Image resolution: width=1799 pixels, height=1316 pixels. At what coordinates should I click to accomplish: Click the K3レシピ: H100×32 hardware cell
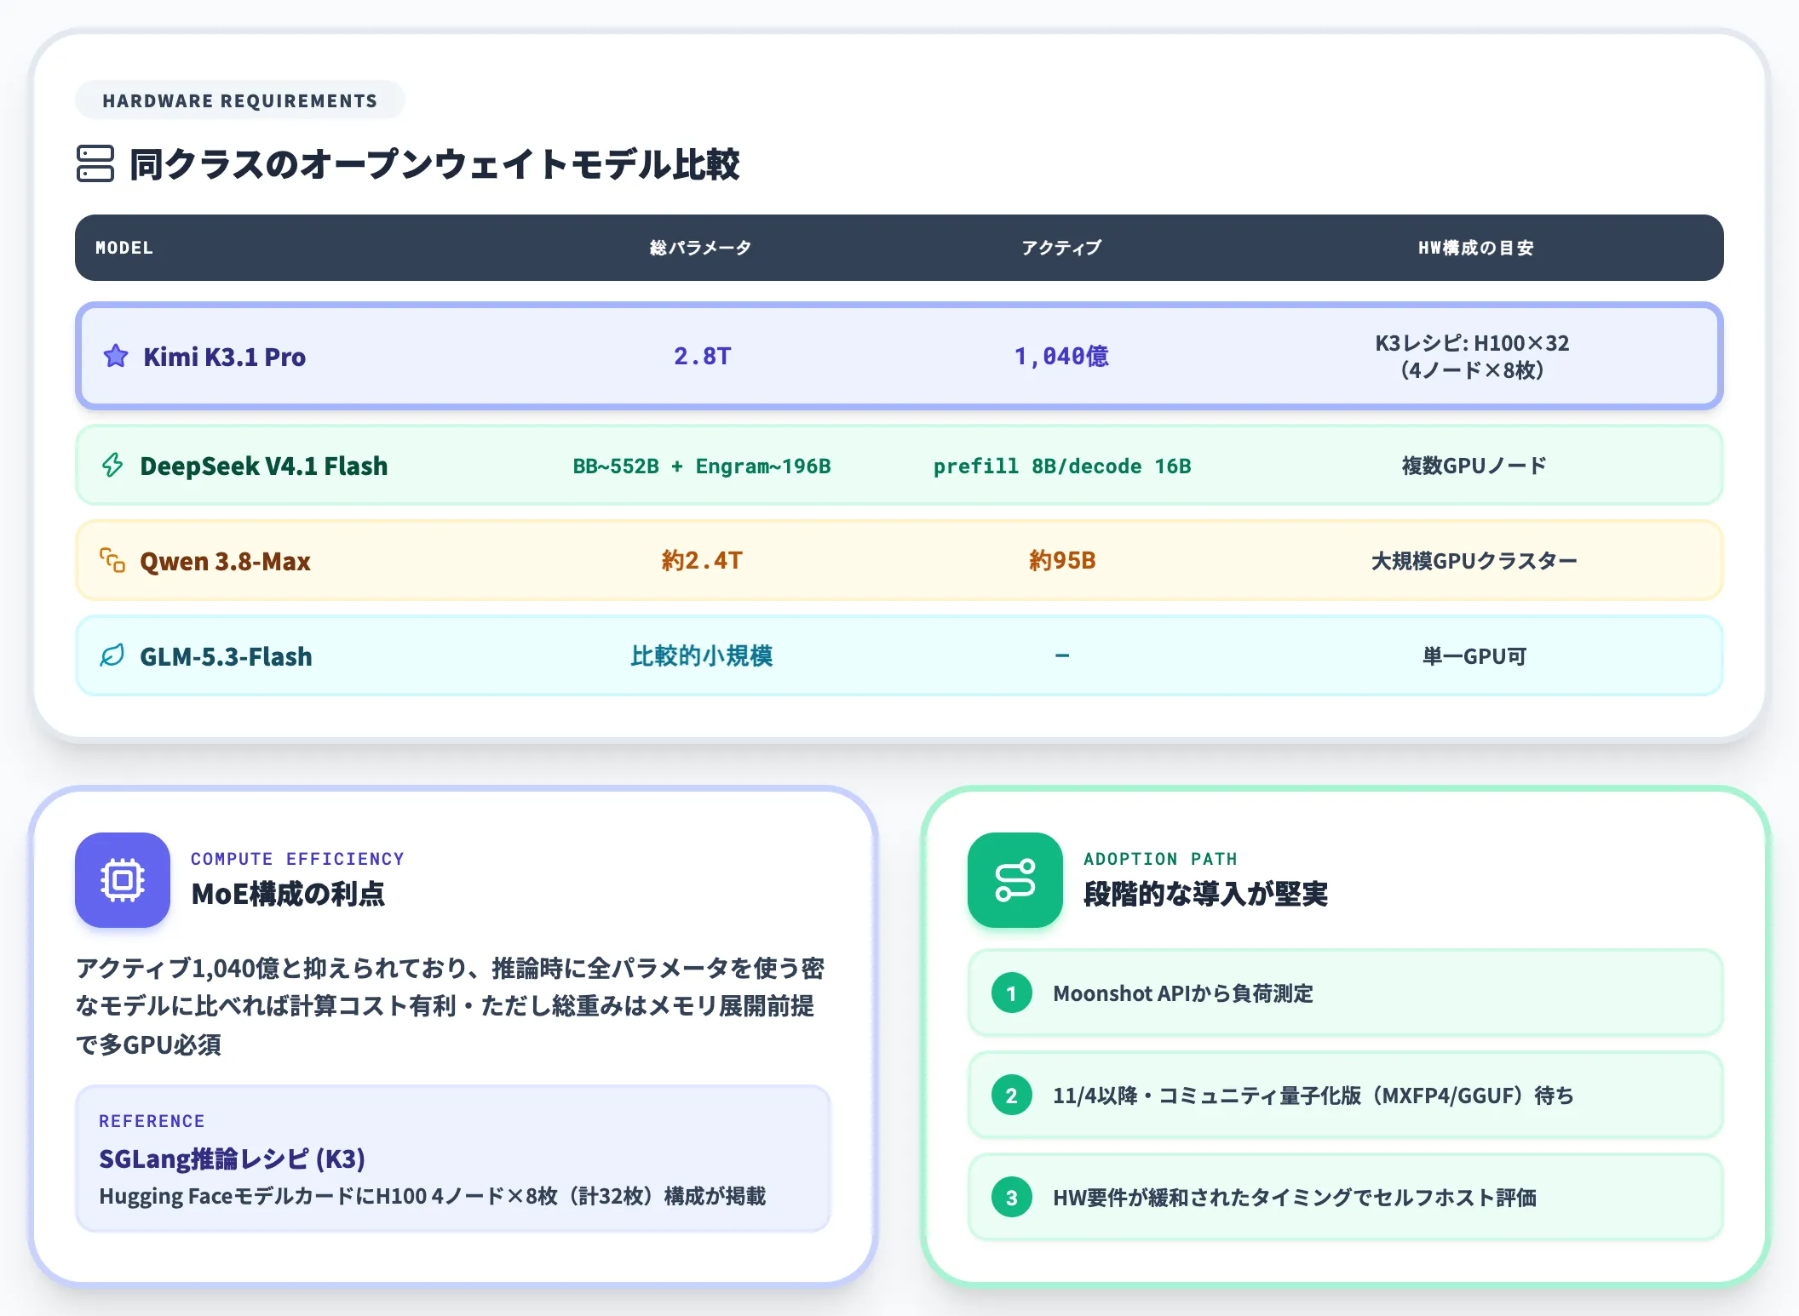[1473, 357]
